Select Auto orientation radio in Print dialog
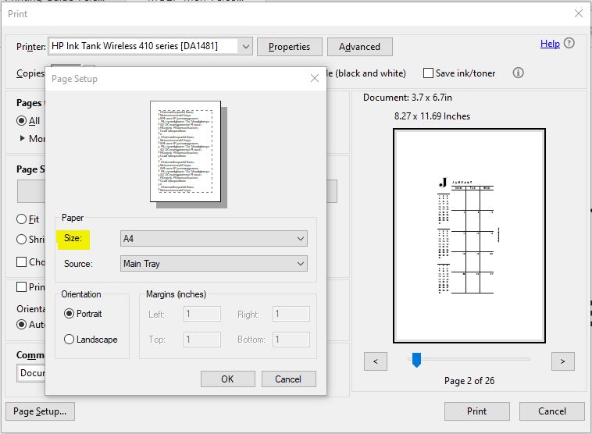Screen dimensions: 592x434 coord(22,325)
